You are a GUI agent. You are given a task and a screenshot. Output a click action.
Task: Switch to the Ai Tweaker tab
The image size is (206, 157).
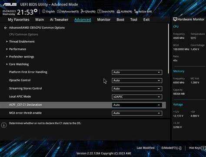[x=59, y=20]
